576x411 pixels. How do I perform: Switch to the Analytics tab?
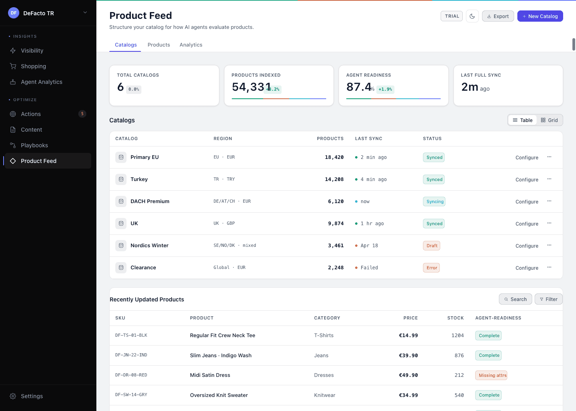coord(191,45)
